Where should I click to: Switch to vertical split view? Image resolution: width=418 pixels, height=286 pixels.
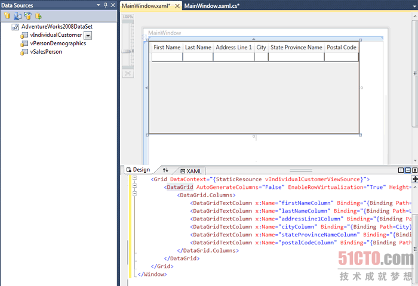pyautogui.click(x=401, y=170)
